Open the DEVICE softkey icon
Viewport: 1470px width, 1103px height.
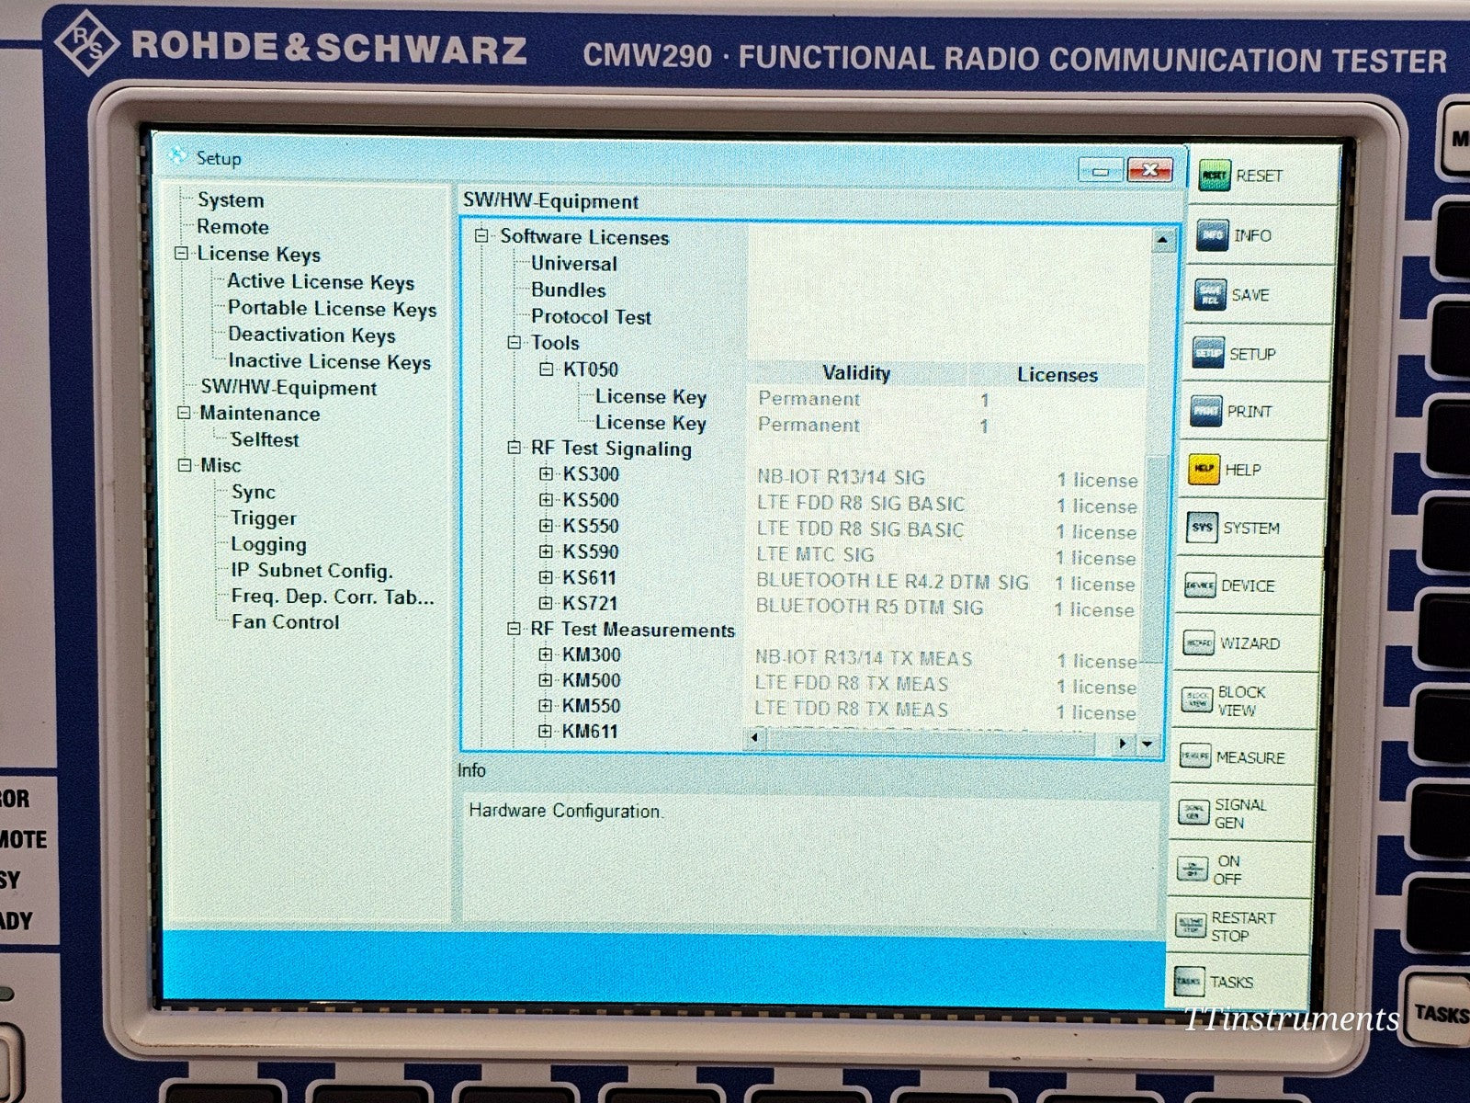click(x=1202, y=586)
